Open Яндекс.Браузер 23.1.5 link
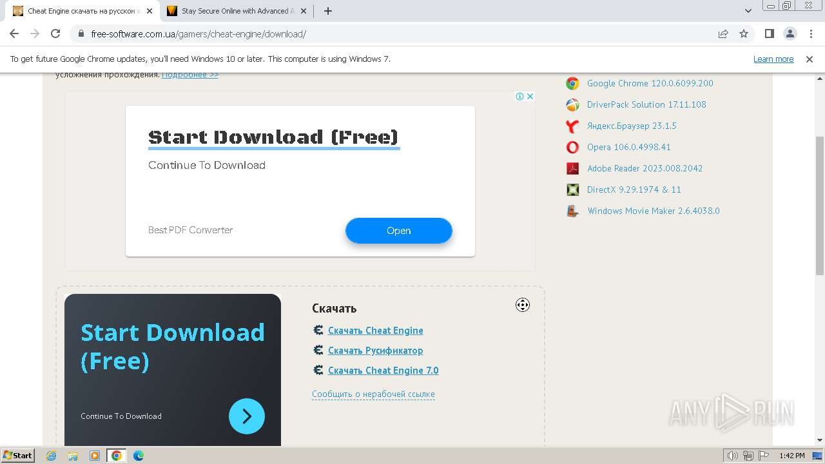Viewport: 825px width, 464px height. coord(632,126)
